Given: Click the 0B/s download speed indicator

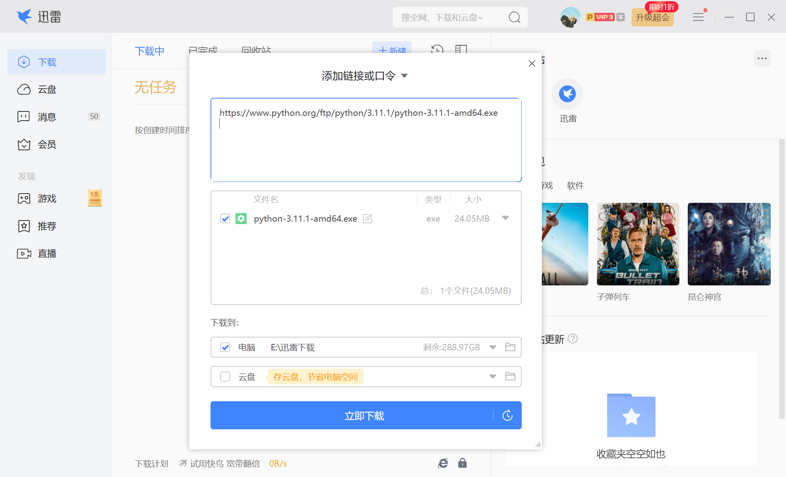Looking at the screenshot, I should (278, 464).
